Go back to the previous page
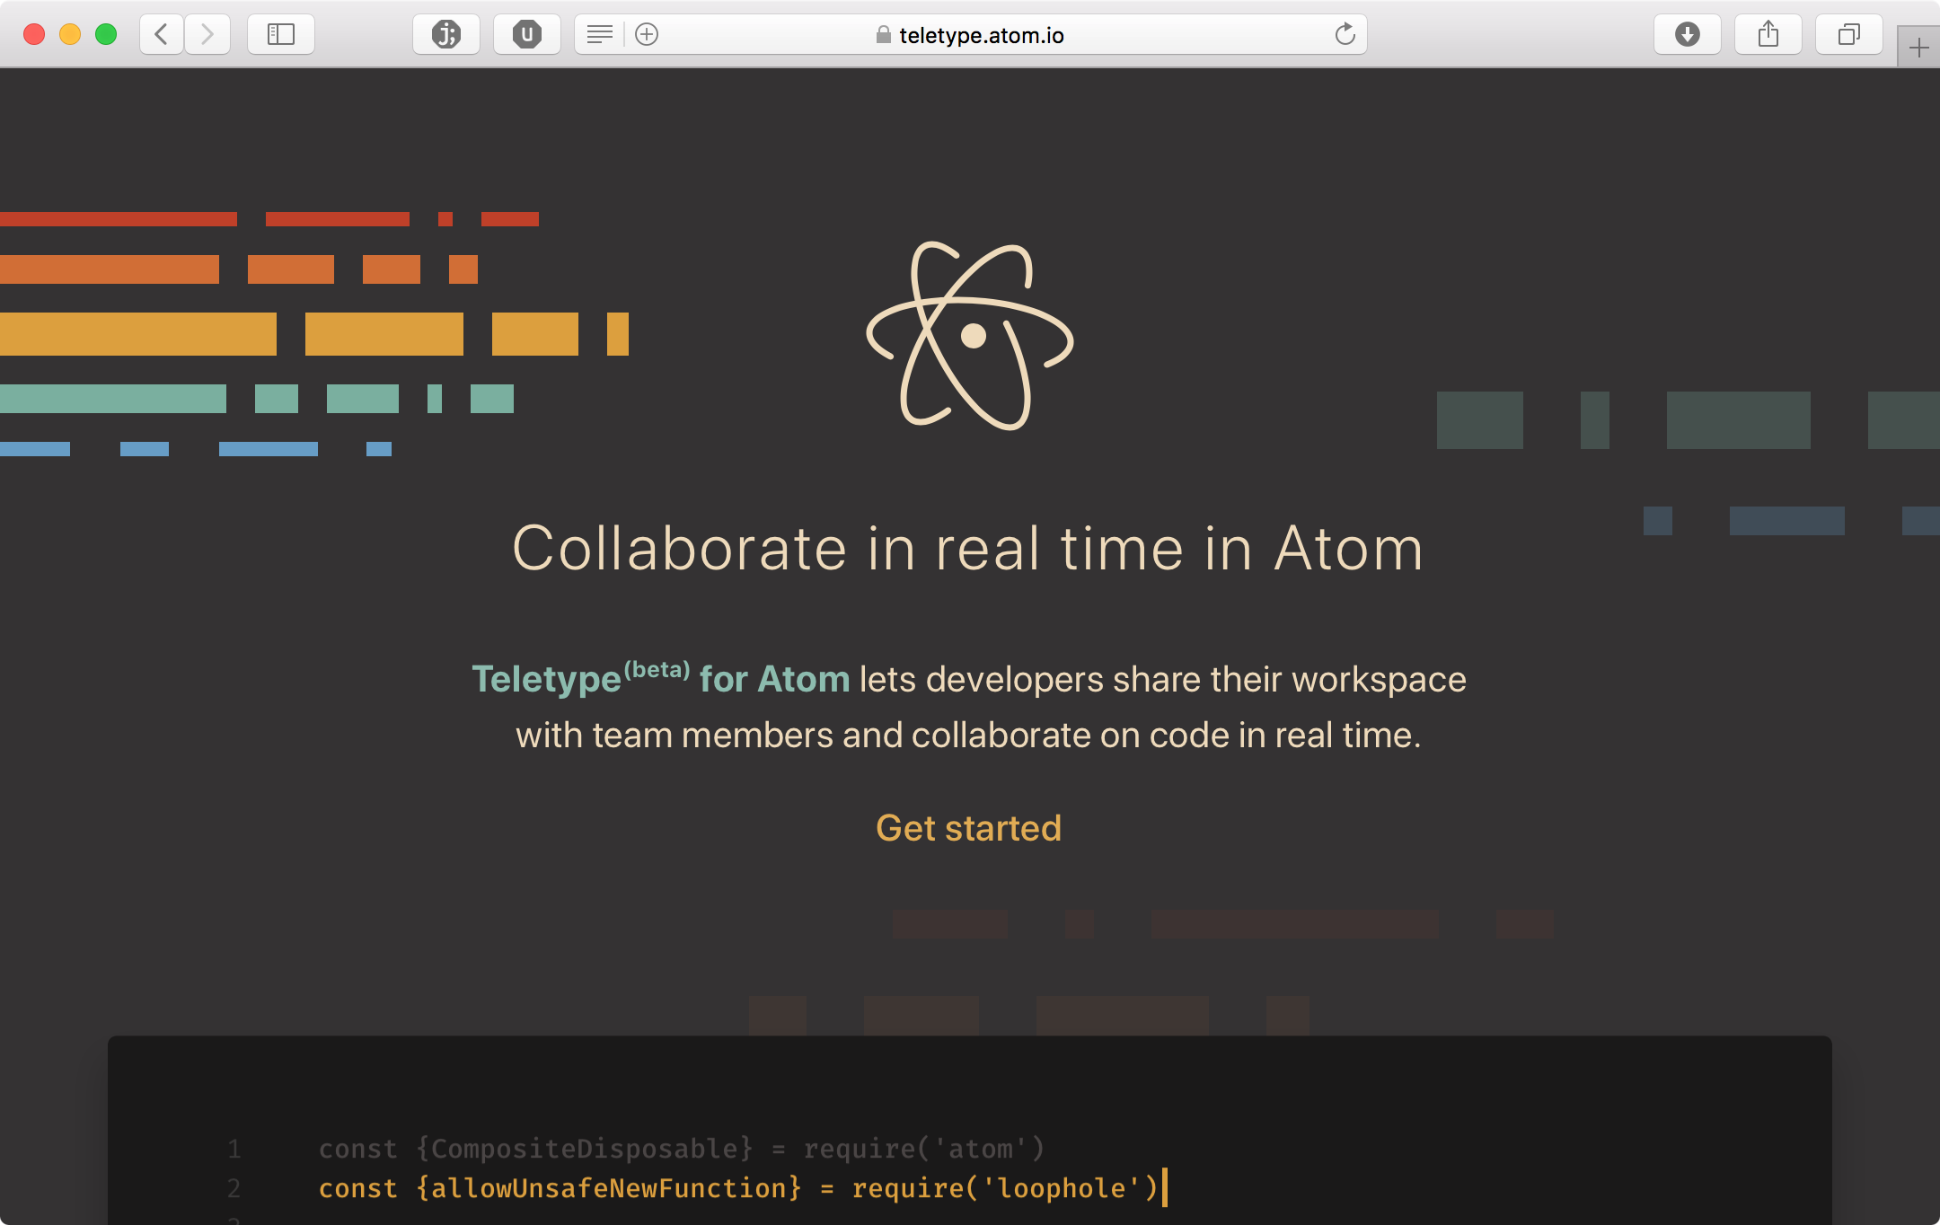This screenshot has width=1940, height=1225. pyautogui.click(x=163, y=34)
